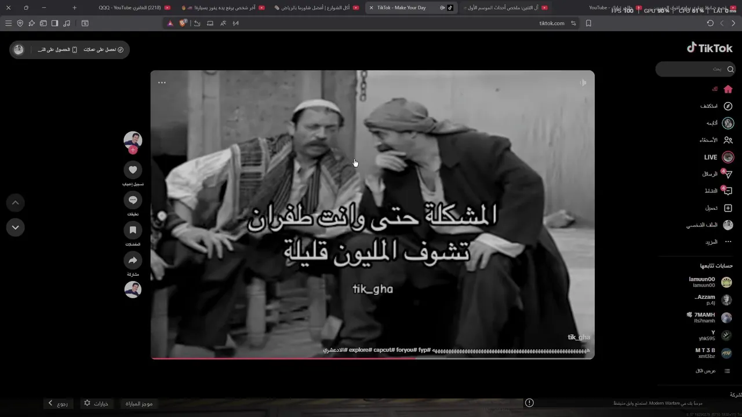Open the media control music-note icon

click(x=66, y=23)
